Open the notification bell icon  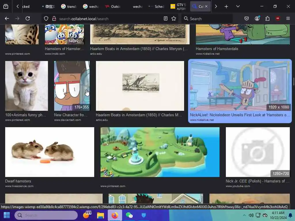(290, 215)
